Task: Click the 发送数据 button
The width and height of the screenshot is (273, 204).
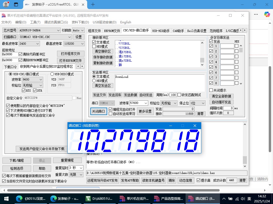Action: [x=130, y=95]
